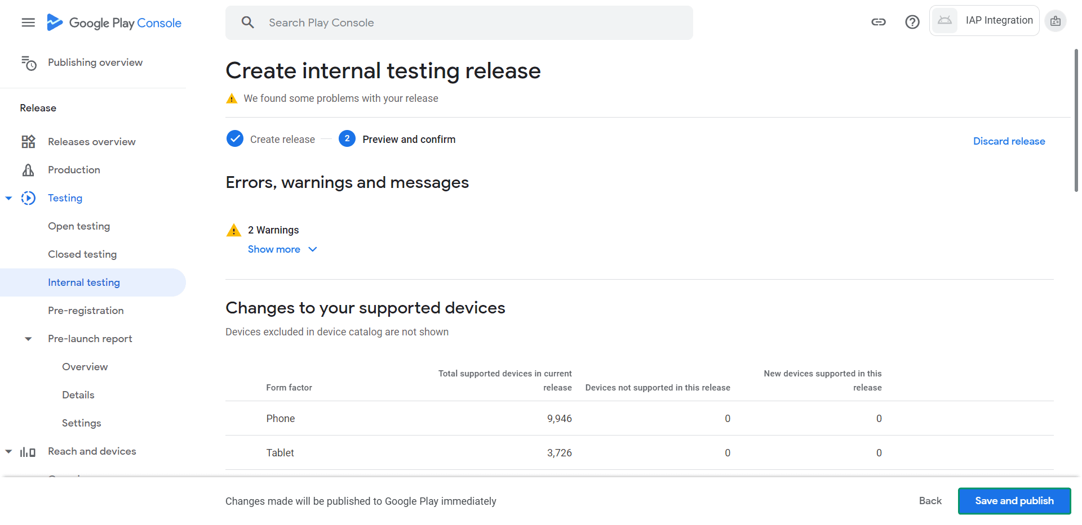This screenshot has width=1082, height=525.
Task: Collapse the Pre-launch report section
Action: pyautogui.click(x=28, y=339)
